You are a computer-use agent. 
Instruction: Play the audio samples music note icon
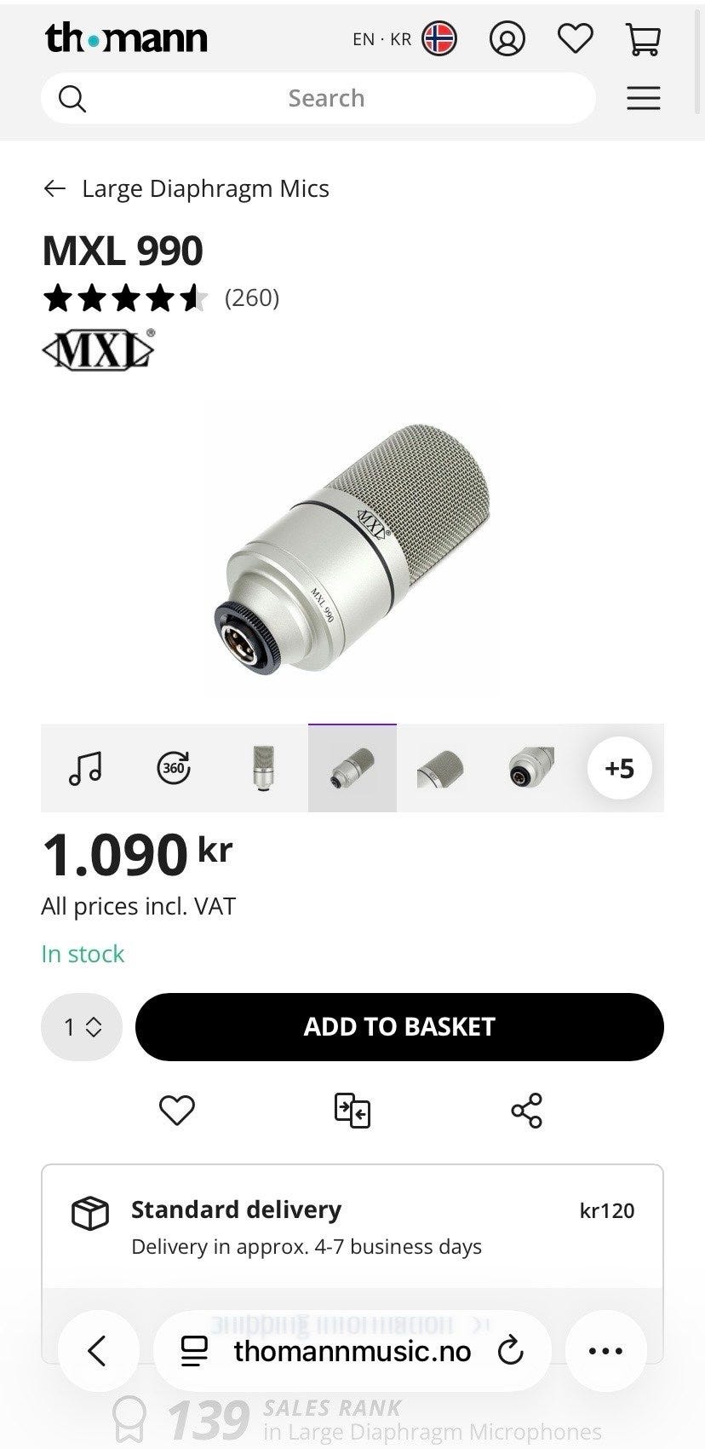[x=85, y=768]
